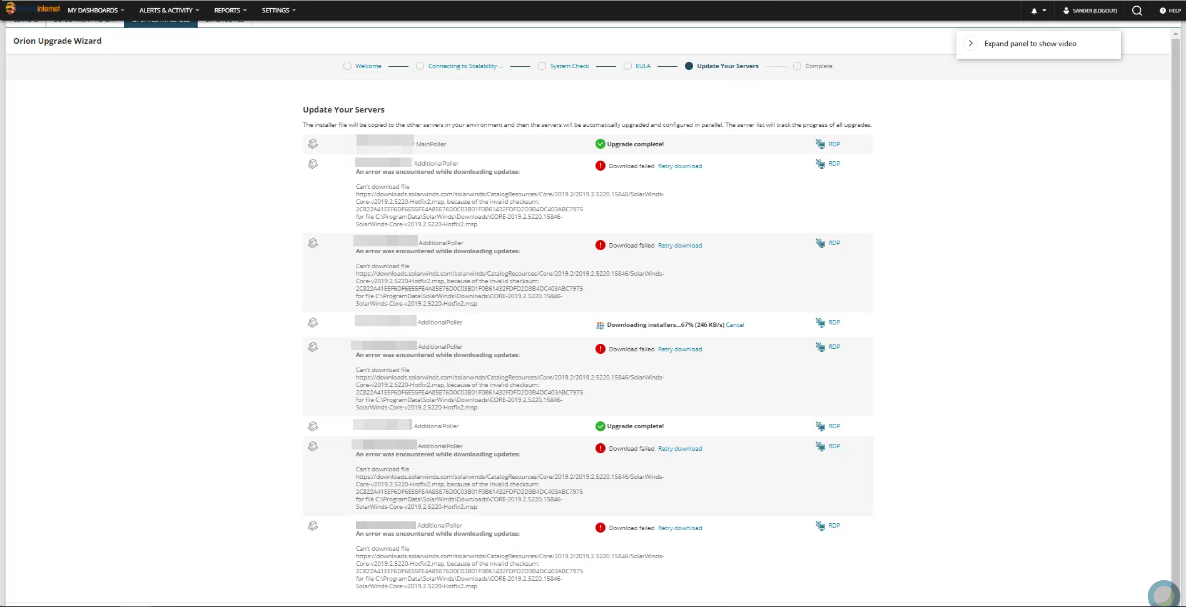Retry download for the second failed AdditionalPoller

[680, 246]
